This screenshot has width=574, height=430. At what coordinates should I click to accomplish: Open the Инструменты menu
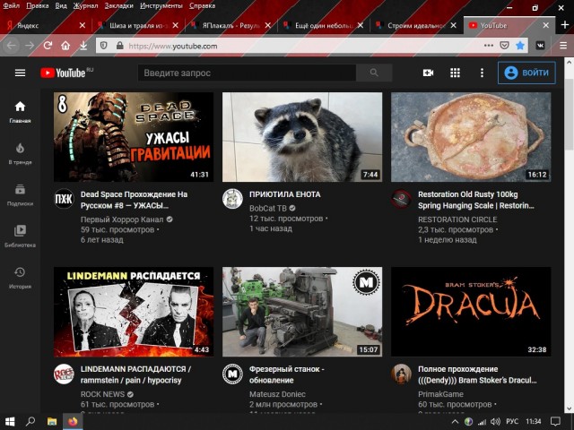pos(161,5)
